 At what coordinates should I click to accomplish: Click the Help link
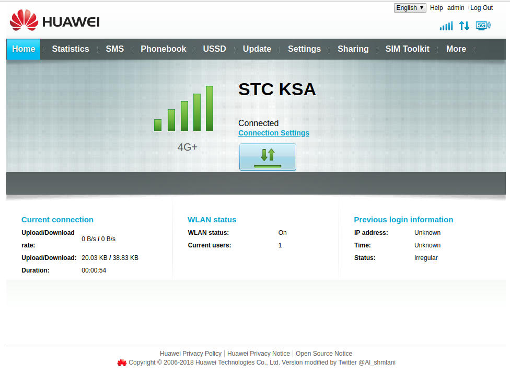tap(436, 8)
